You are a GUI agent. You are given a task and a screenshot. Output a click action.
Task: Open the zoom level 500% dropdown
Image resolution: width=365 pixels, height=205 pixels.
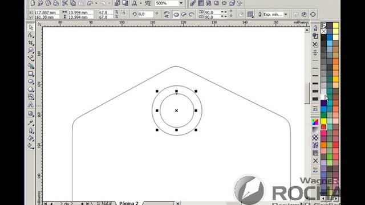pos(181,3)
